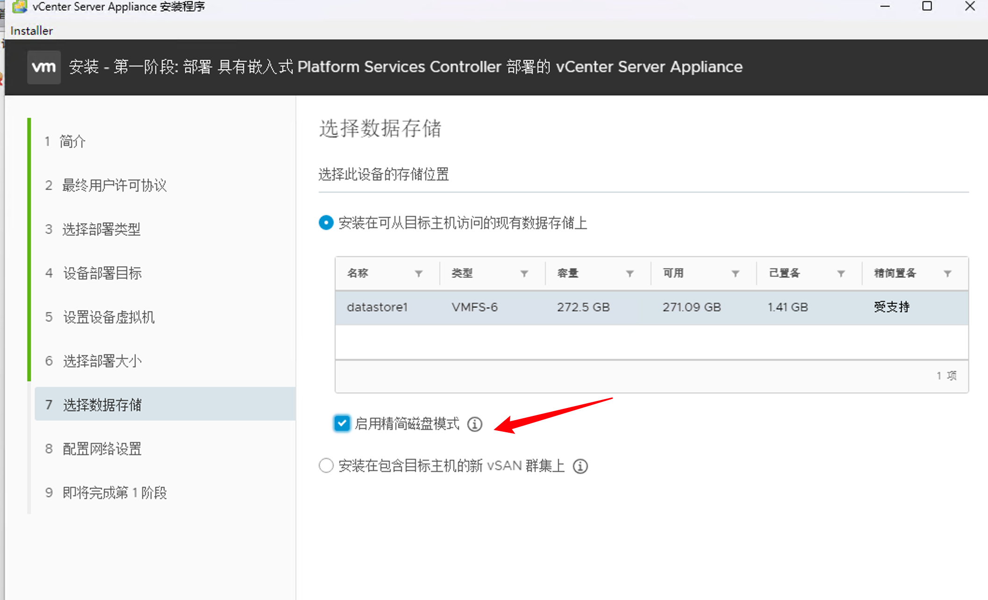Go to step 2 最终用户许可协议
The image size is (988, 600).
pos(106,186)
